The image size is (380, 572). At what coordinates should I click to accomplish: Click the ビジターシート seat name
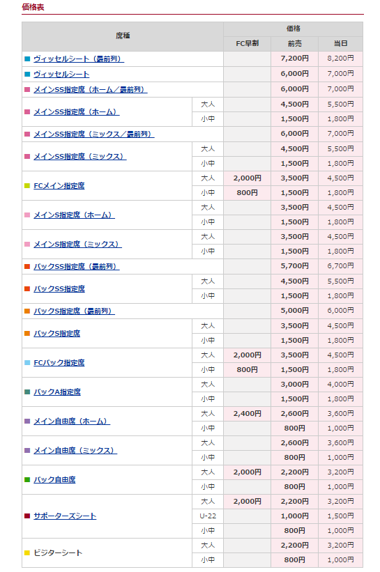[58, 552]
